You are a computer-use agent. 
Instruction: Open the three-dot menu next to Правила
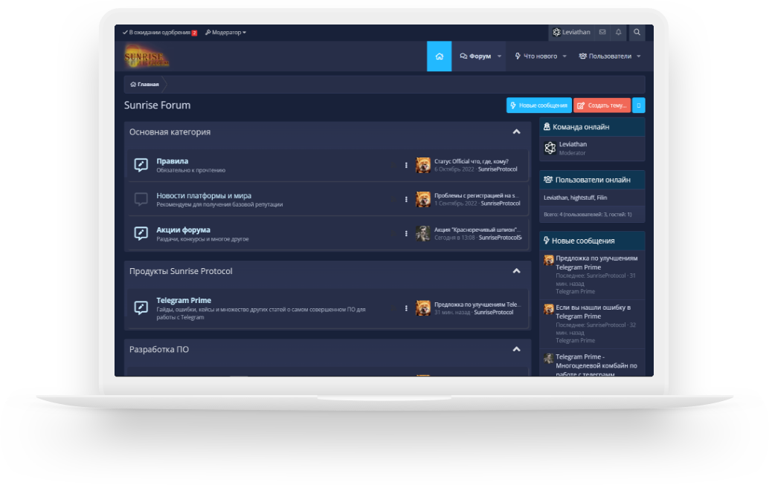(405, 165)
